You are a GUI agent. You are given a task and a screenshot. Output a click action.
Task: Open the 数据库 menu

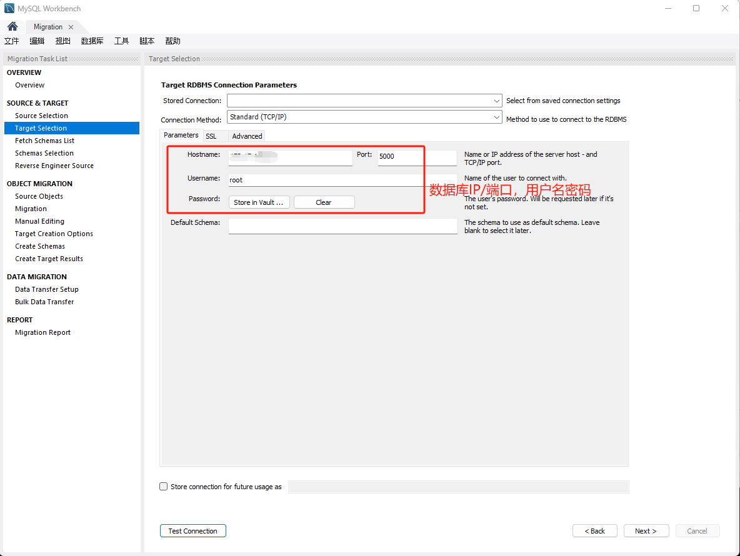92,41
